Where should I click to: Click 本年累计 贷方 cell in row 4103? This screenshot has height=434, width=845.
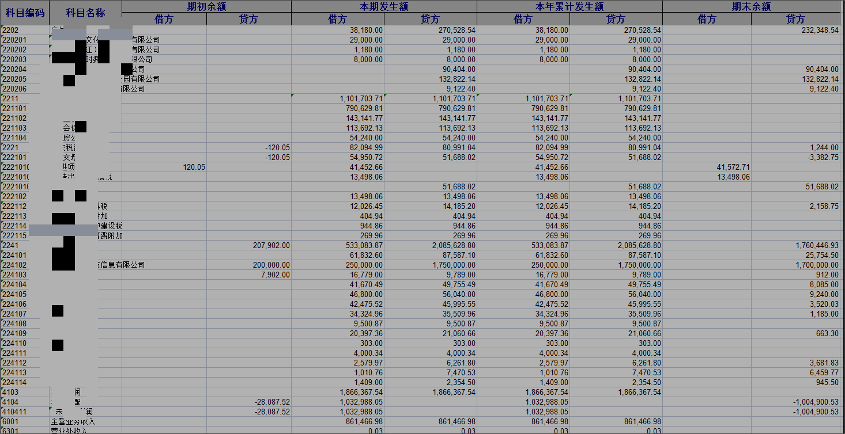(616, 392)
